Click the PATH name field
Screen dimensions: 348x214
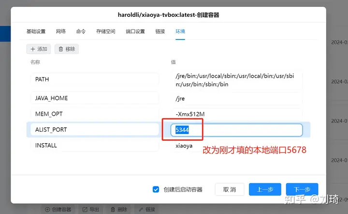pos(95,79)
